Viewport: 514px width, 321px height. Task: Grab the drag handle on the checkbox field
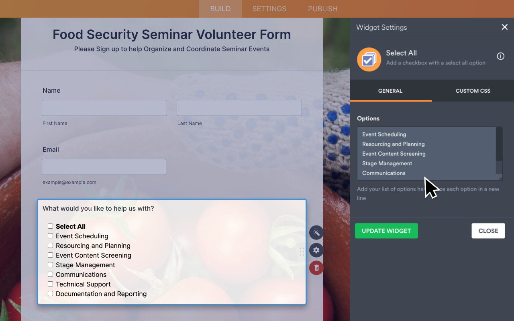tap(302, 252)
